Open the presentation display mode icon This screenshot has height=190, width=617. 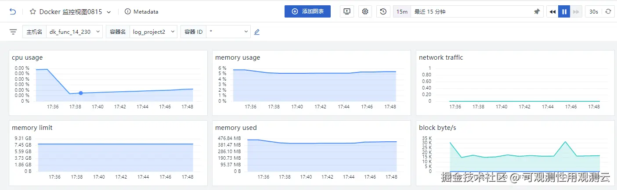click(347, 12)
